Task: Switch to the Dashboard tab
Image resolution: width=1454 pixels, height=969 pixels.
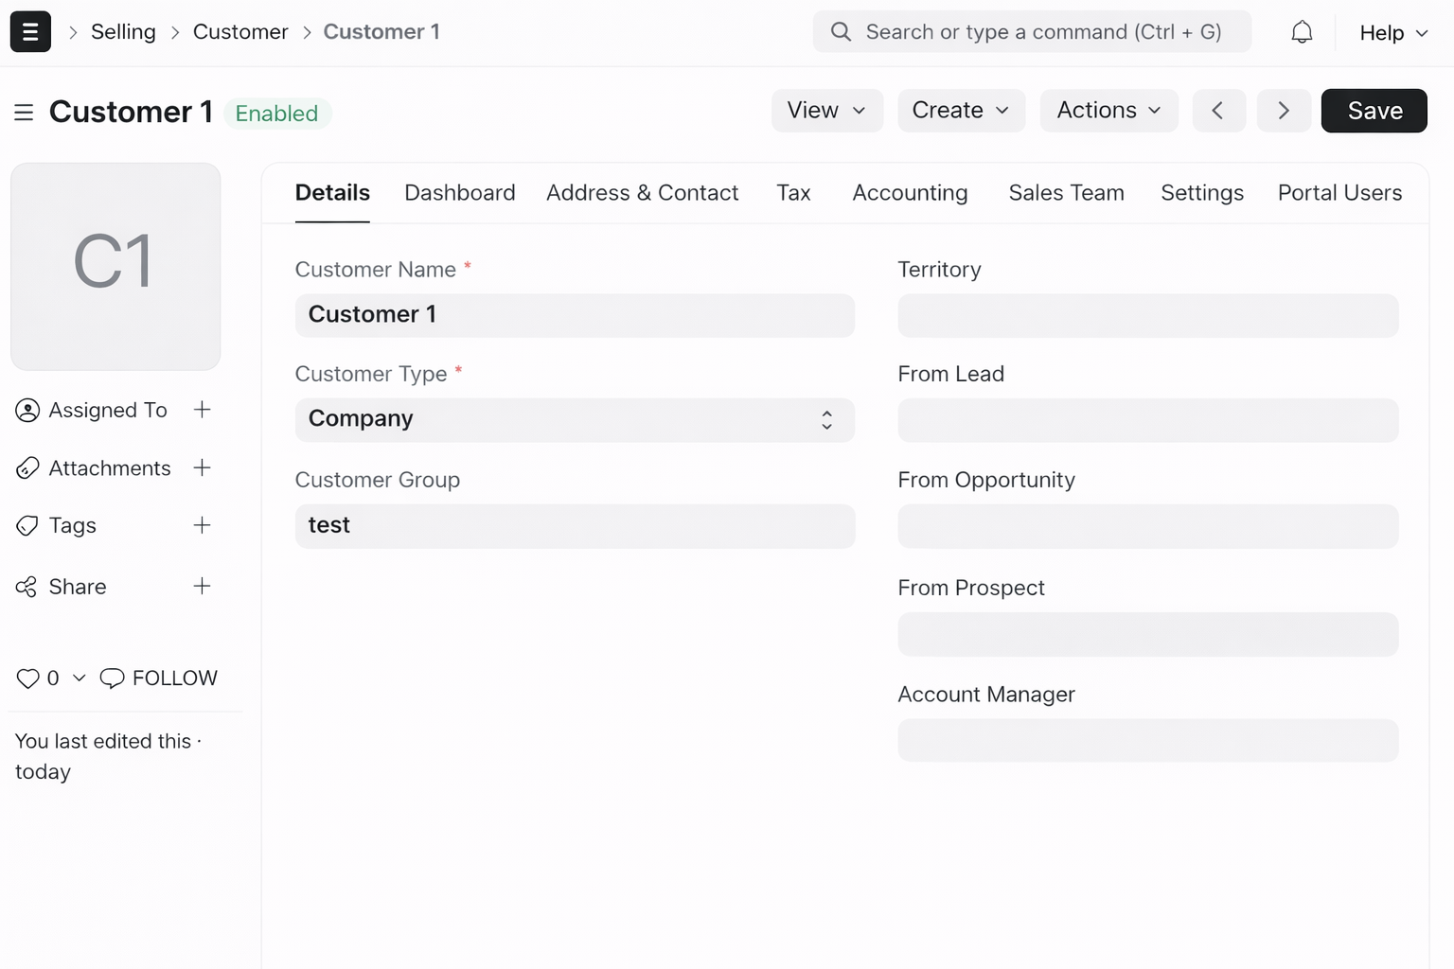Action: point(460,193)
